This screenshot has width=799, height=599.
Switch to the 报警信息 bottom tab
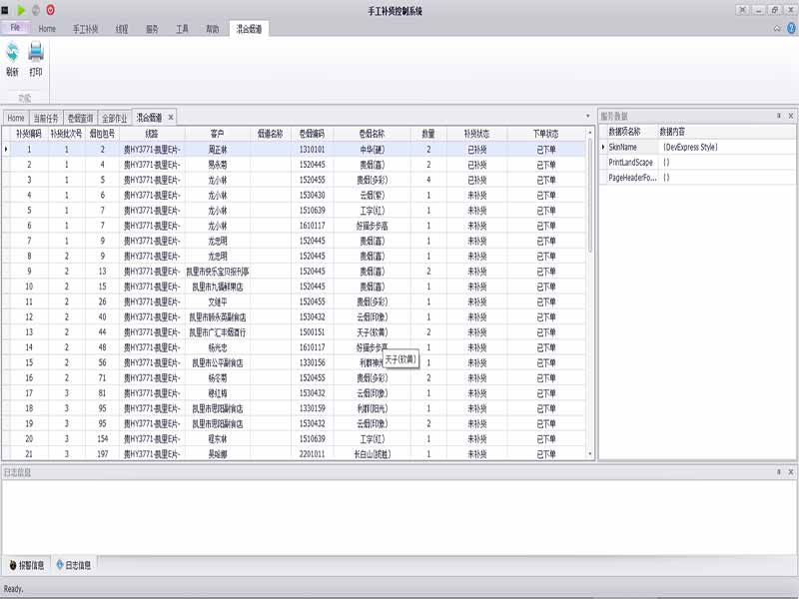point(27,565)
